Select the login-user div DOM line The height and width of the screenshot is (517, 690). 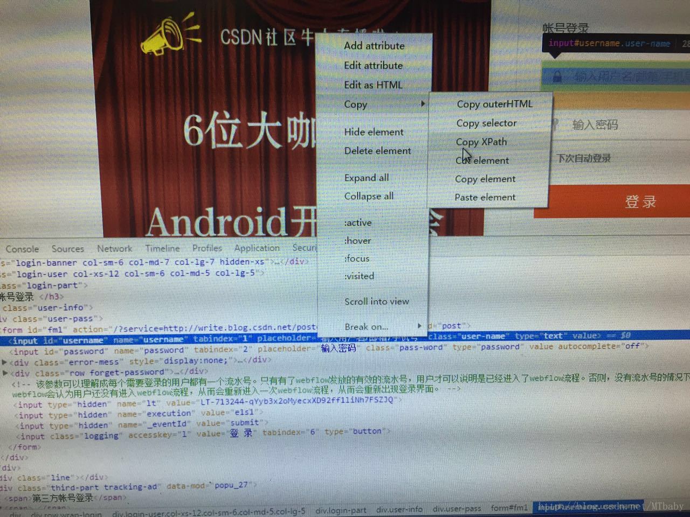pos(132,274)
